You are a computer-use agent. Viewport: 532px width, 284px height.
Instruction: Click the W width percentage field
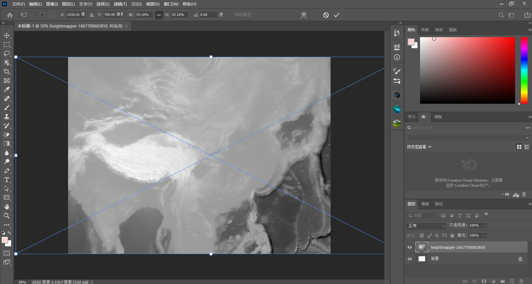coord(144,15)
